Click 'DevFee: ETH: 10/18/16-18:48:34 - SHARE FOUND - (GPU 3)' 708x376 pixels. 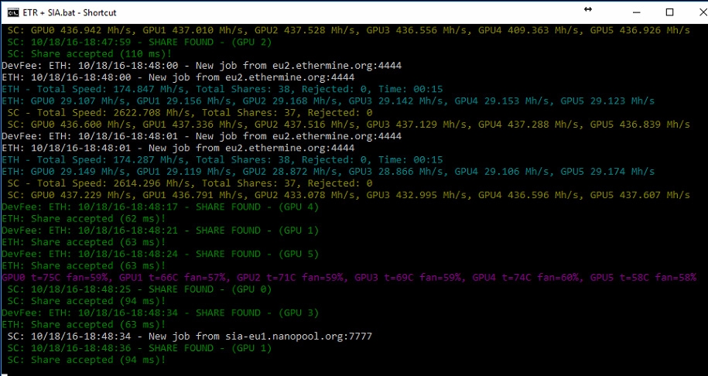(160, 313)
